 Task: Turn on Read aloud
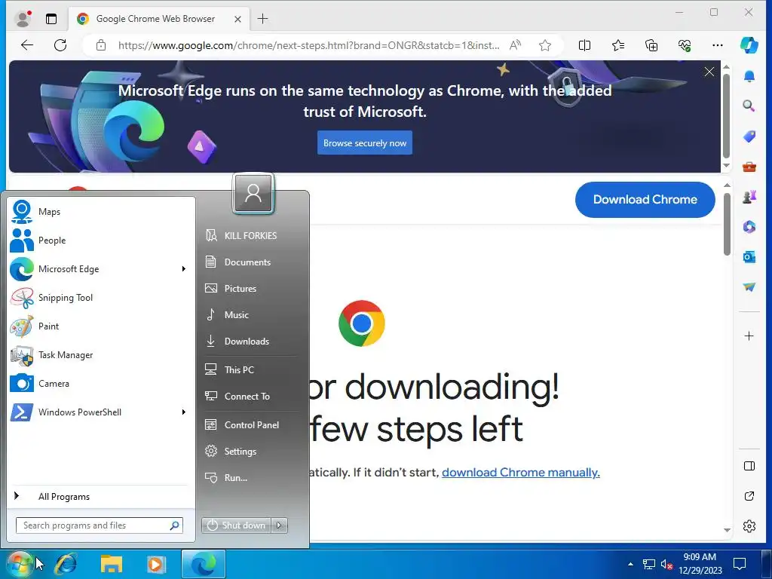[516, 45]
